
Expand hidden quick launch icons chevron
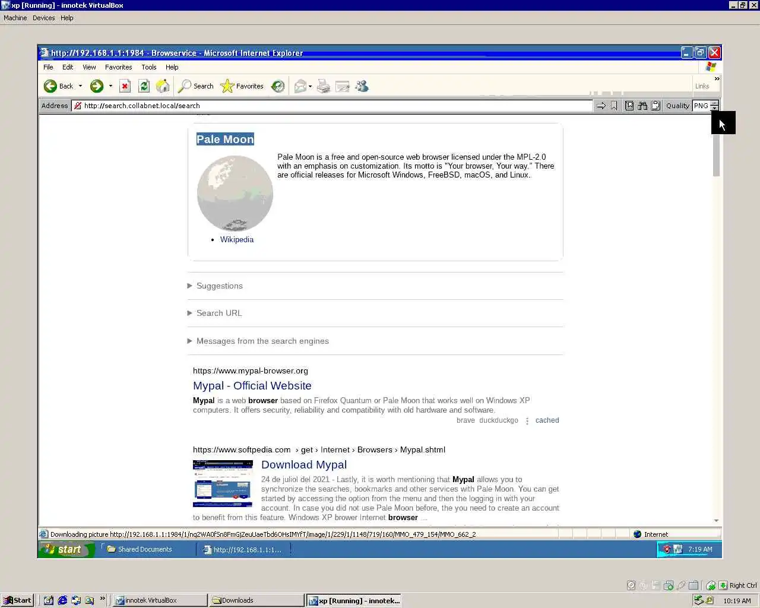pos(102,598)
